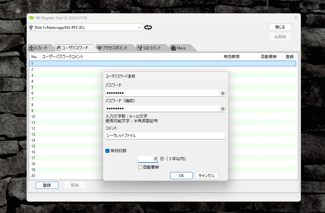Click the コメント field containing シークレットファイル

click(x=165, y=136)
